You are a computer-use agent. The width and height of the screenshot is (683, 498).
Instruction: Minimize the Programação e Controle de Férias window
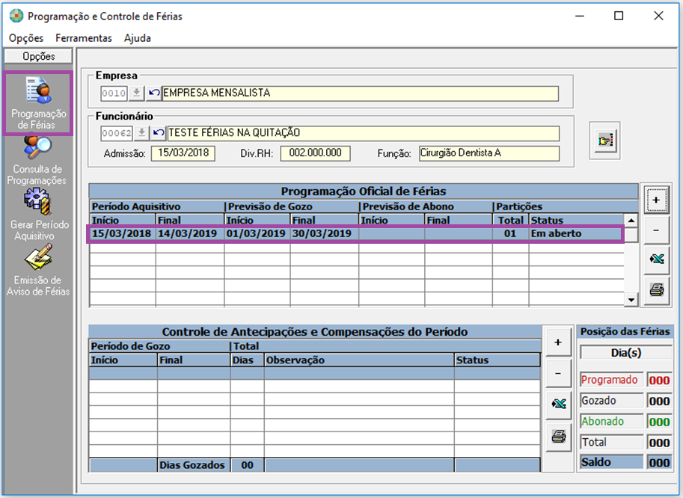pyautogui.click(x=579, y=16)
